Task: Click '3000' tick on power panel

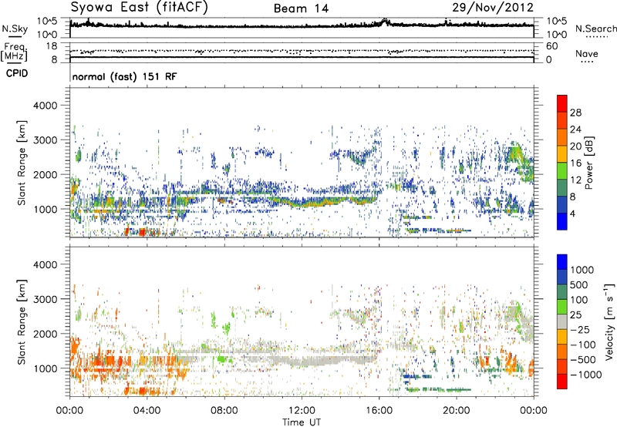Action: 45,140
